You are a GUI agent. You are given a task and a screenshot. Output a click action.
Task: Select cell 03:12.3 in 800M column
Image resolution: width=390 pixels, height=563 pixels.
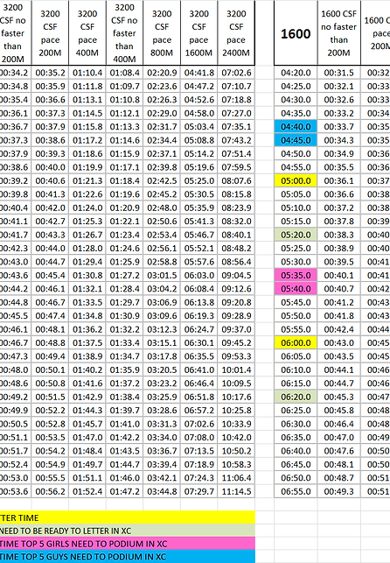[162, 329]
